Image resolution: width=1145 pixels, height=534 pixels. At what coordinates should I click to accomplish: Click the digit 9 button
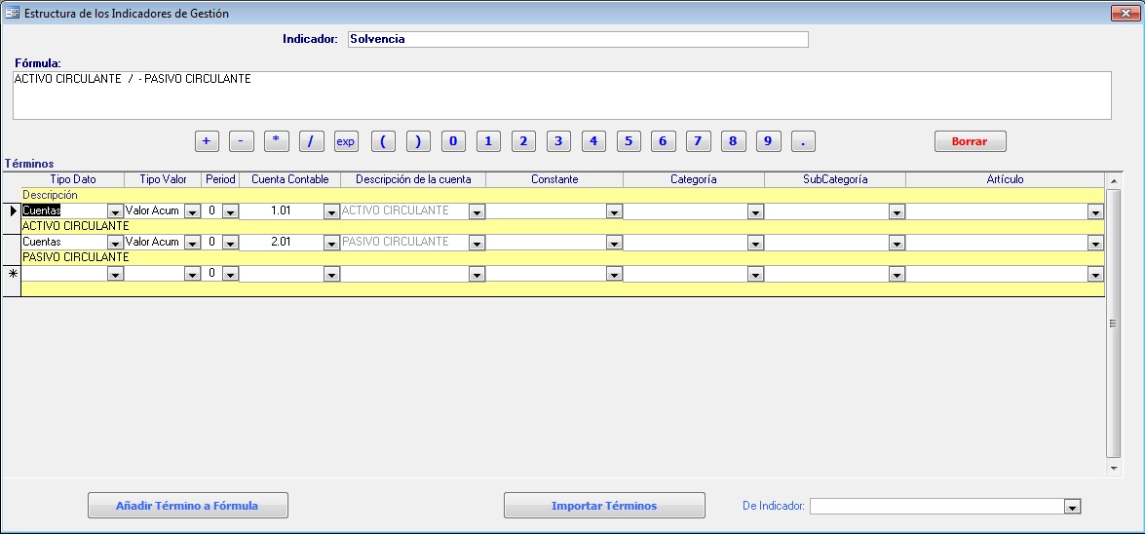tap(768, 141)
